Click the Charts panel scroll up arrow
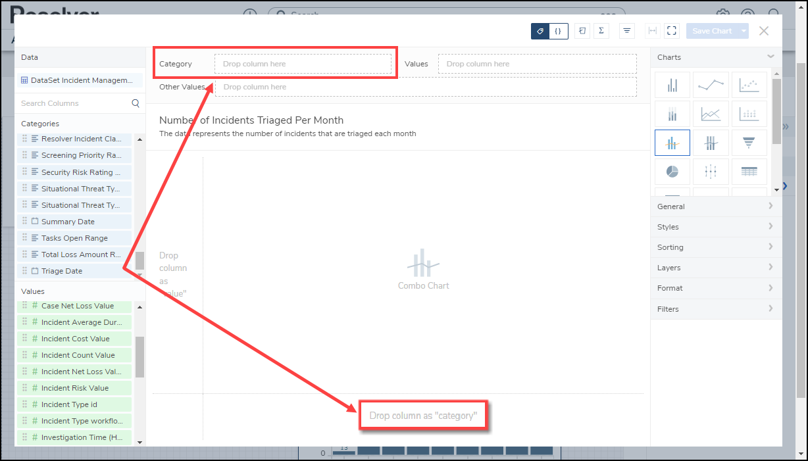This screenshot has height=461, width=808. click(776, 74)
